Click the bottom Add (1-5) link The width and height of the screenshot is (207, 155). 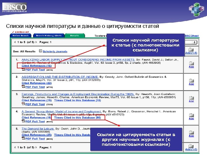click(x=191, y=149)
